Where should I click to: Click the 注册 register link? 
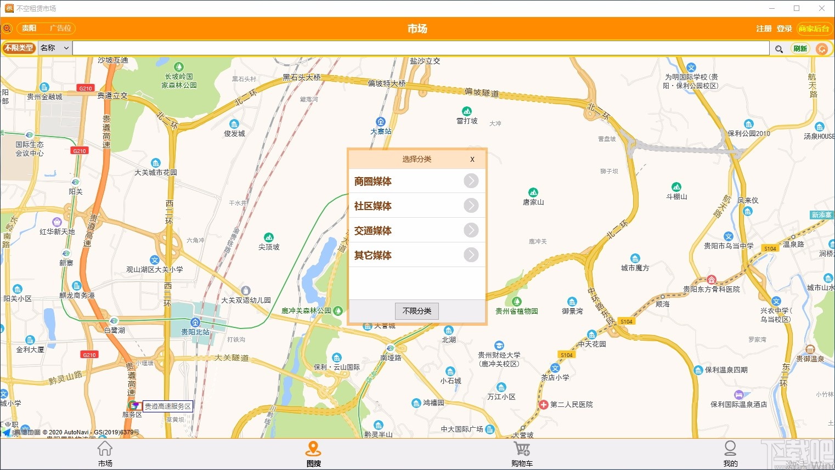[x=764, y=29]
